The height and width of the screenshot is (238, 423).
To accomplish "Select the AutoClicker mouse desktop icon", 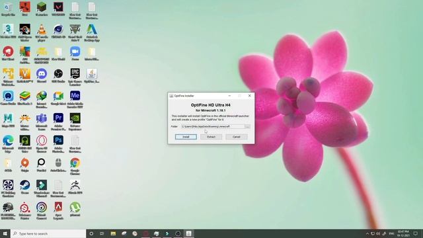I will tap(58, 165).
